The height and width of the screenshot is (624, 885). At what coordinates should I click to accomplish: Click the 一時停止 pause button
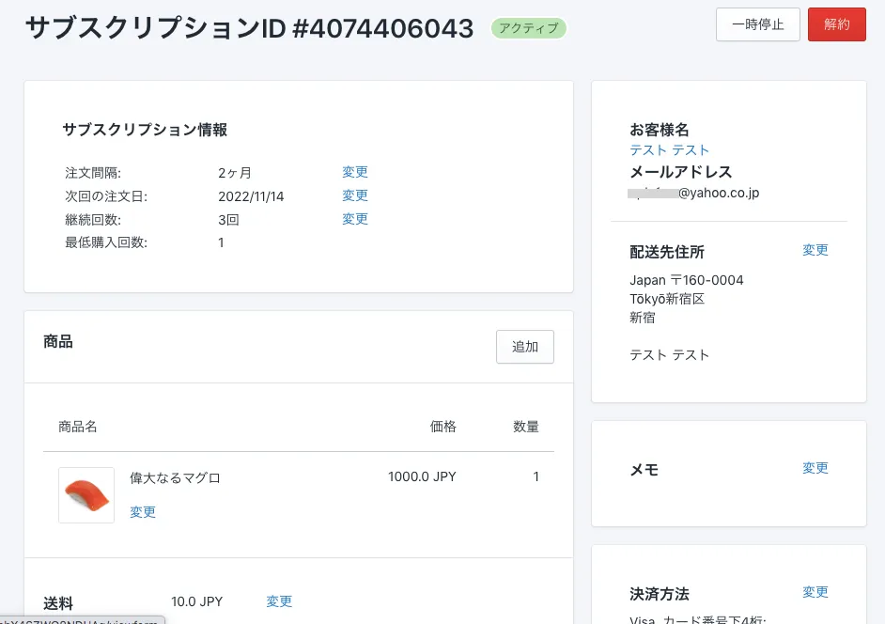point(757,24)
